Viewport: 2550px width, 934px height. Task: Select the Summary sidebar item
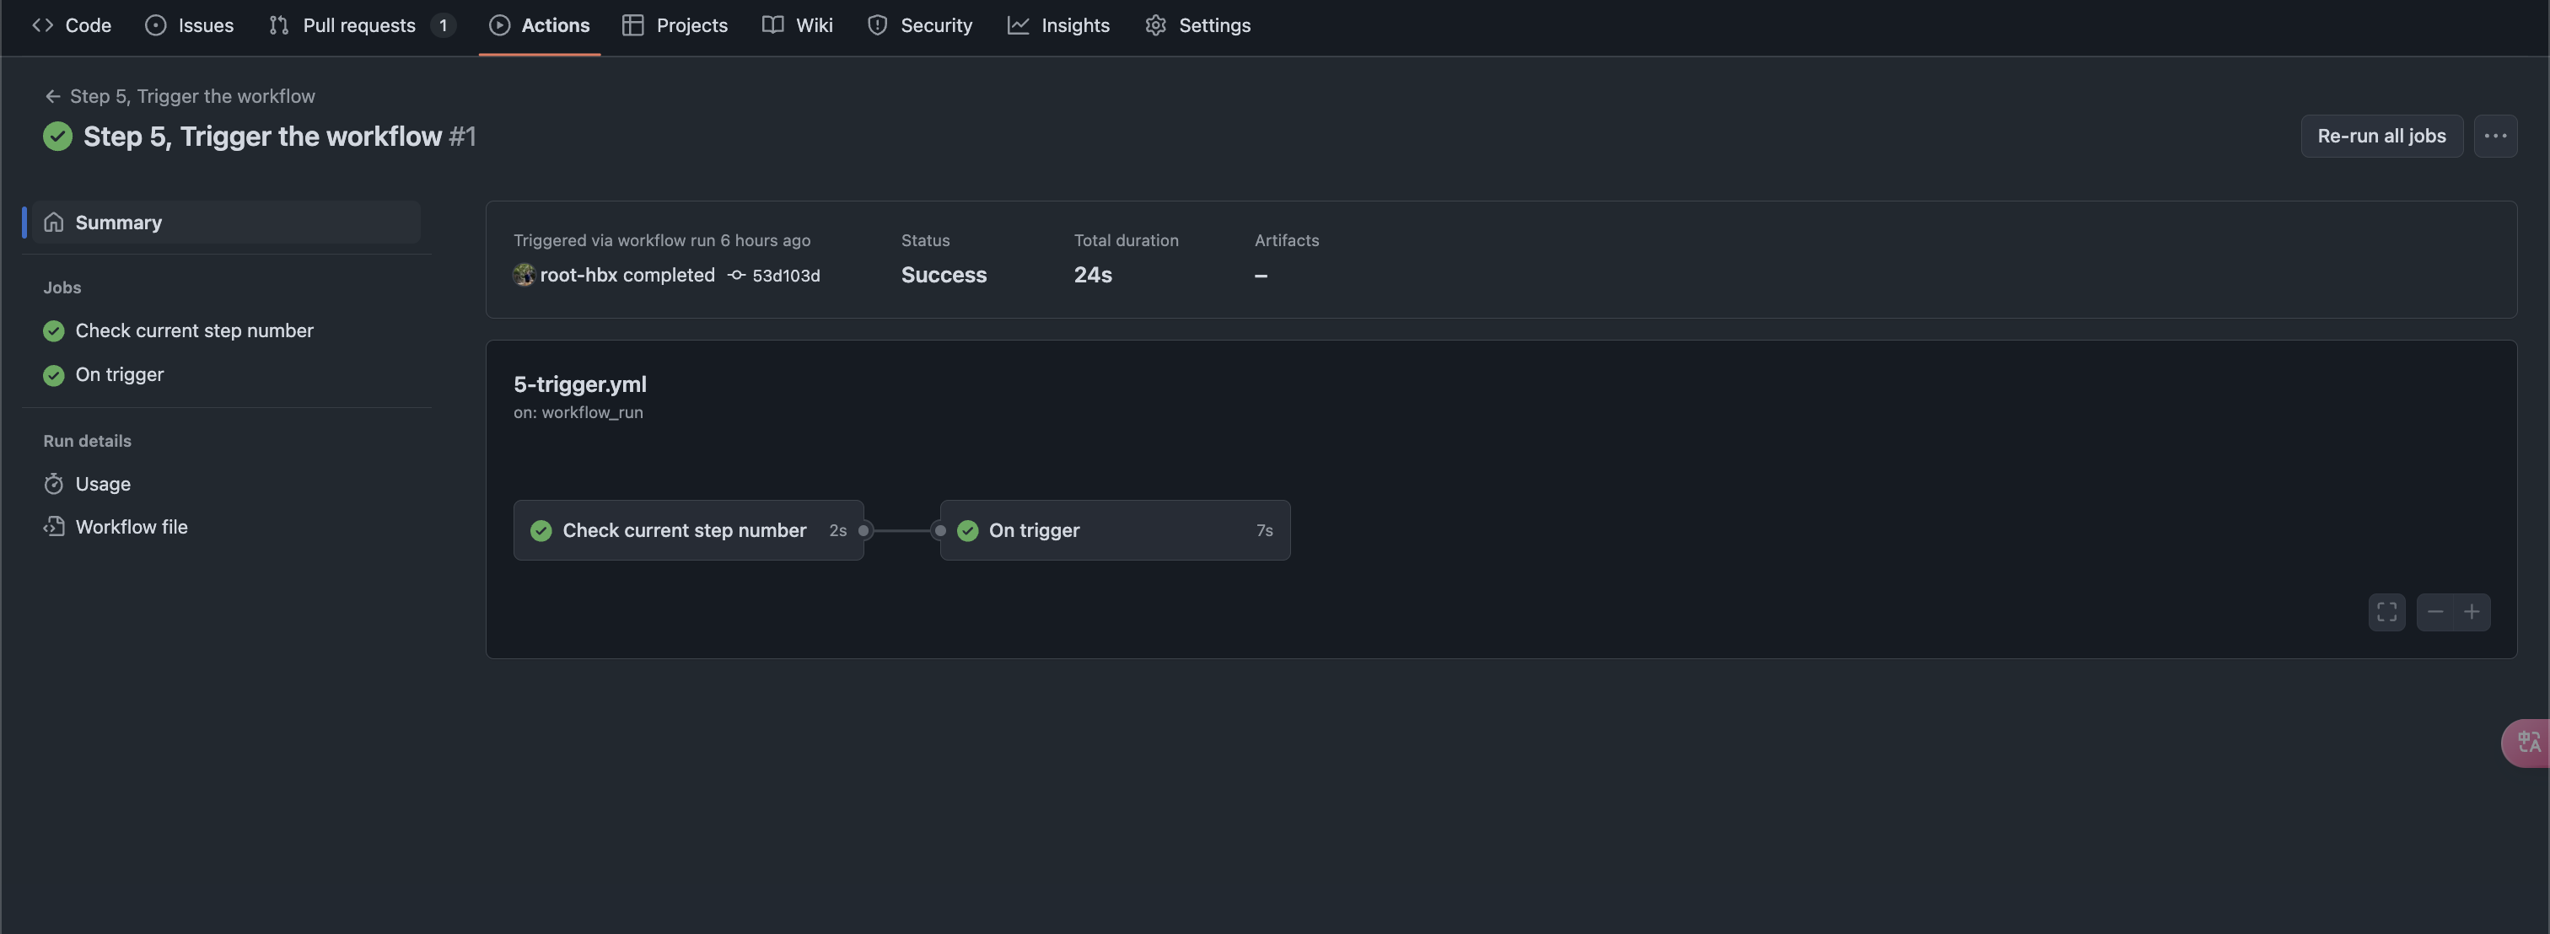click(x=118, y=223)
